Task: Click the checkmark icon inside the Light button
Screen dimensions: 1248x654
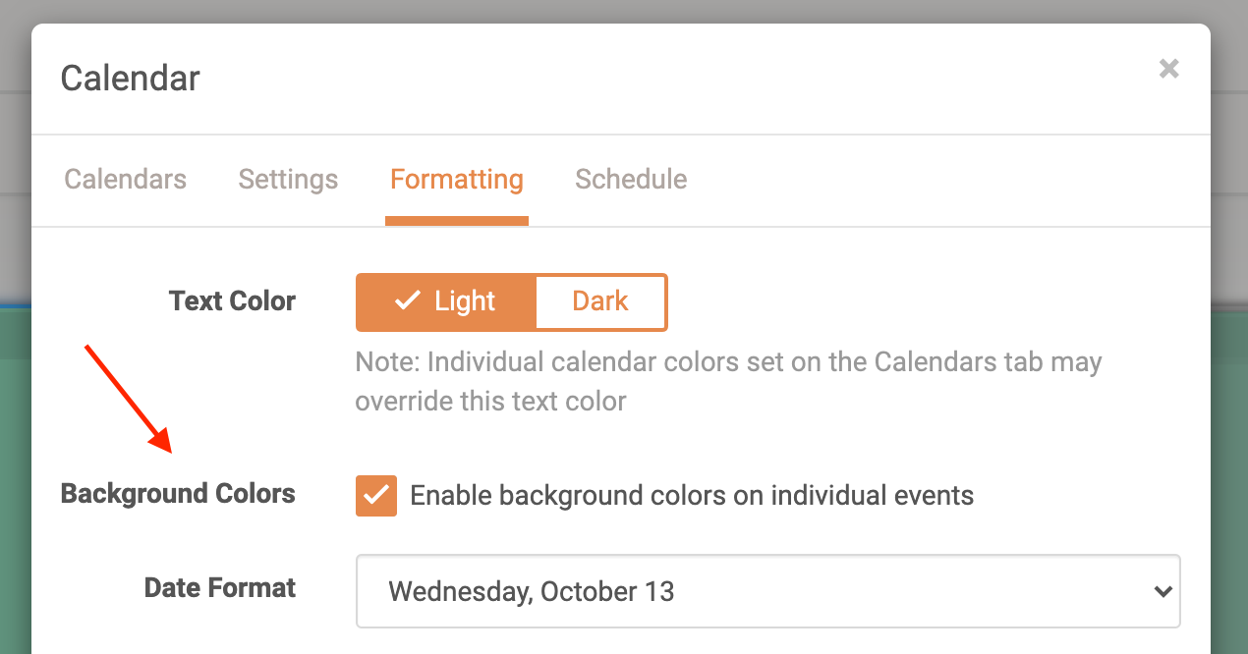Action: click(406, 301)
